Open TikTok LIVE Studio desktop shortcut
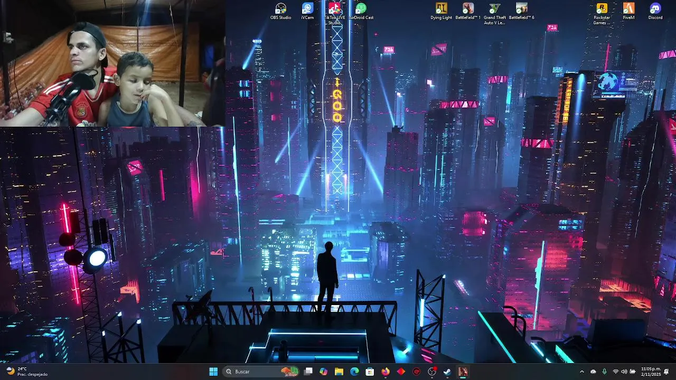Viewport: 676px width, 380px height. click(x=334, y=13)
